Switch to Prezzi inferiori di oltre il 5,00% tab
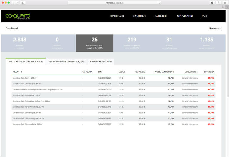 (x=26, y=62)
